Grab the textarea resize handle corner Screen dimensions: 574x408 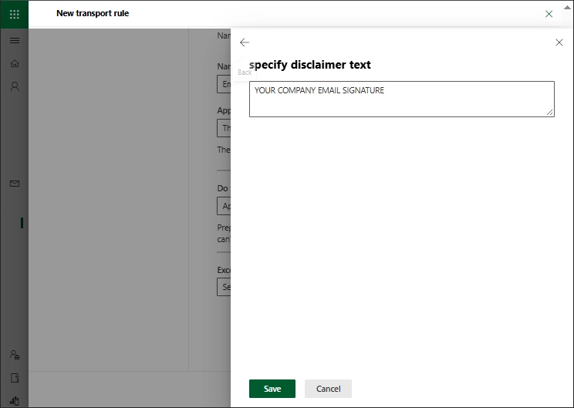click(550, 113)
